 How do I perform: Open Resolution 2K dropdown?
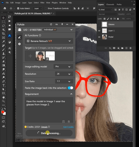coord(64,74)
